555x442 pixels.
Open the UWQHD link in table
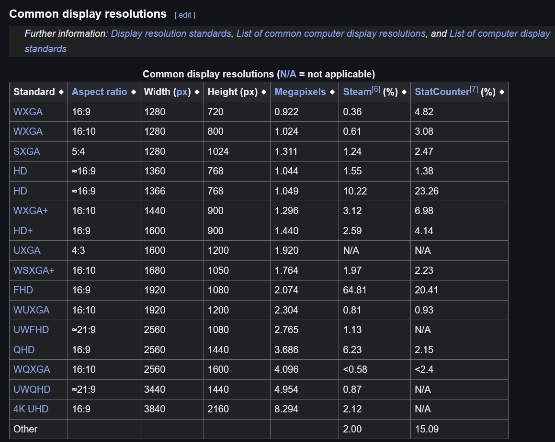tap(32, 389)
